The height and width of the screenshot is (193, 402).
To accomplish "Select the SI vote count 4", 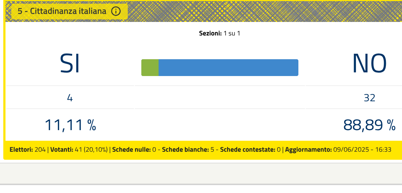I will (70, 98).
